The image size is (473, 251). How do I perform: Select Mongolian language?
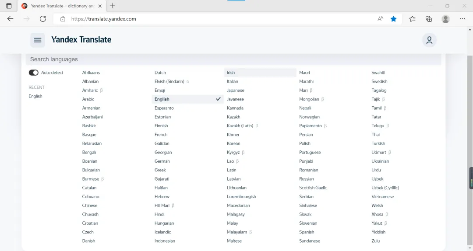pos(309,99)
